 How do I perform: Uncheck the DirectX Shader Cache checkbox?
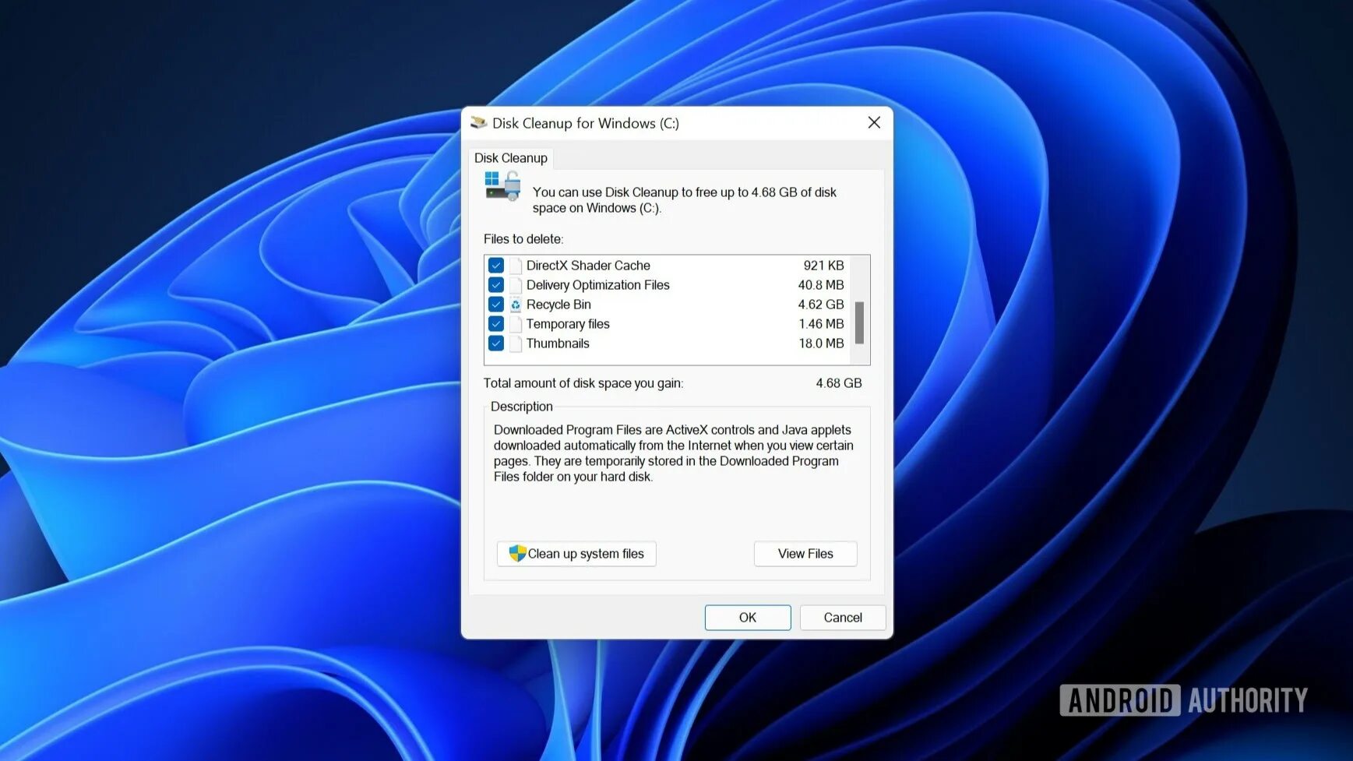point(496,266)
